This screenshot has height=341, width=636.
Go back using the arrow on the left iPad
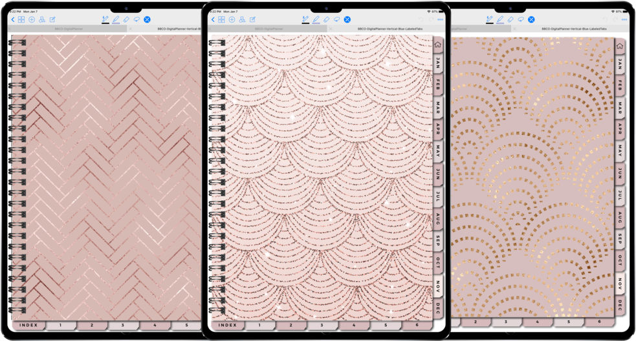tap(13, 20)
